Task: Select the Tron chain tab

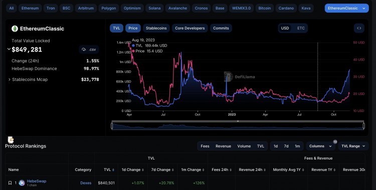Action: click(x=51, y=8)
